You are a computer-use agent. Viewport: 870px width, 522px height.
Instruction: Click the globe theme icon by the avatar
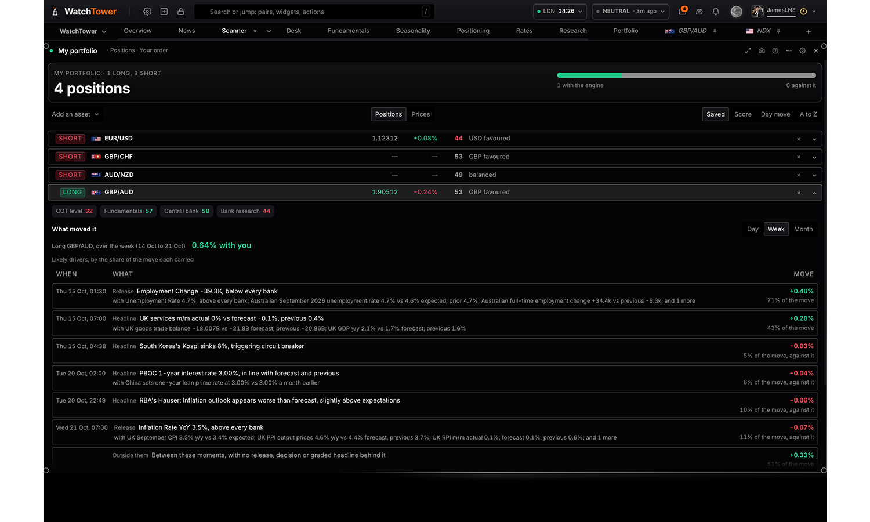737,12
